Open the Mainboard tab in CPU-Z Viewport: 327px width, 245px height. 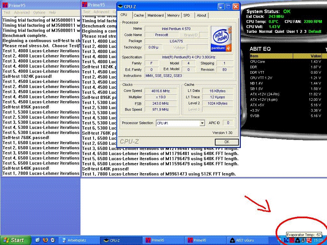pyautogui.click(x=156, y=15)
